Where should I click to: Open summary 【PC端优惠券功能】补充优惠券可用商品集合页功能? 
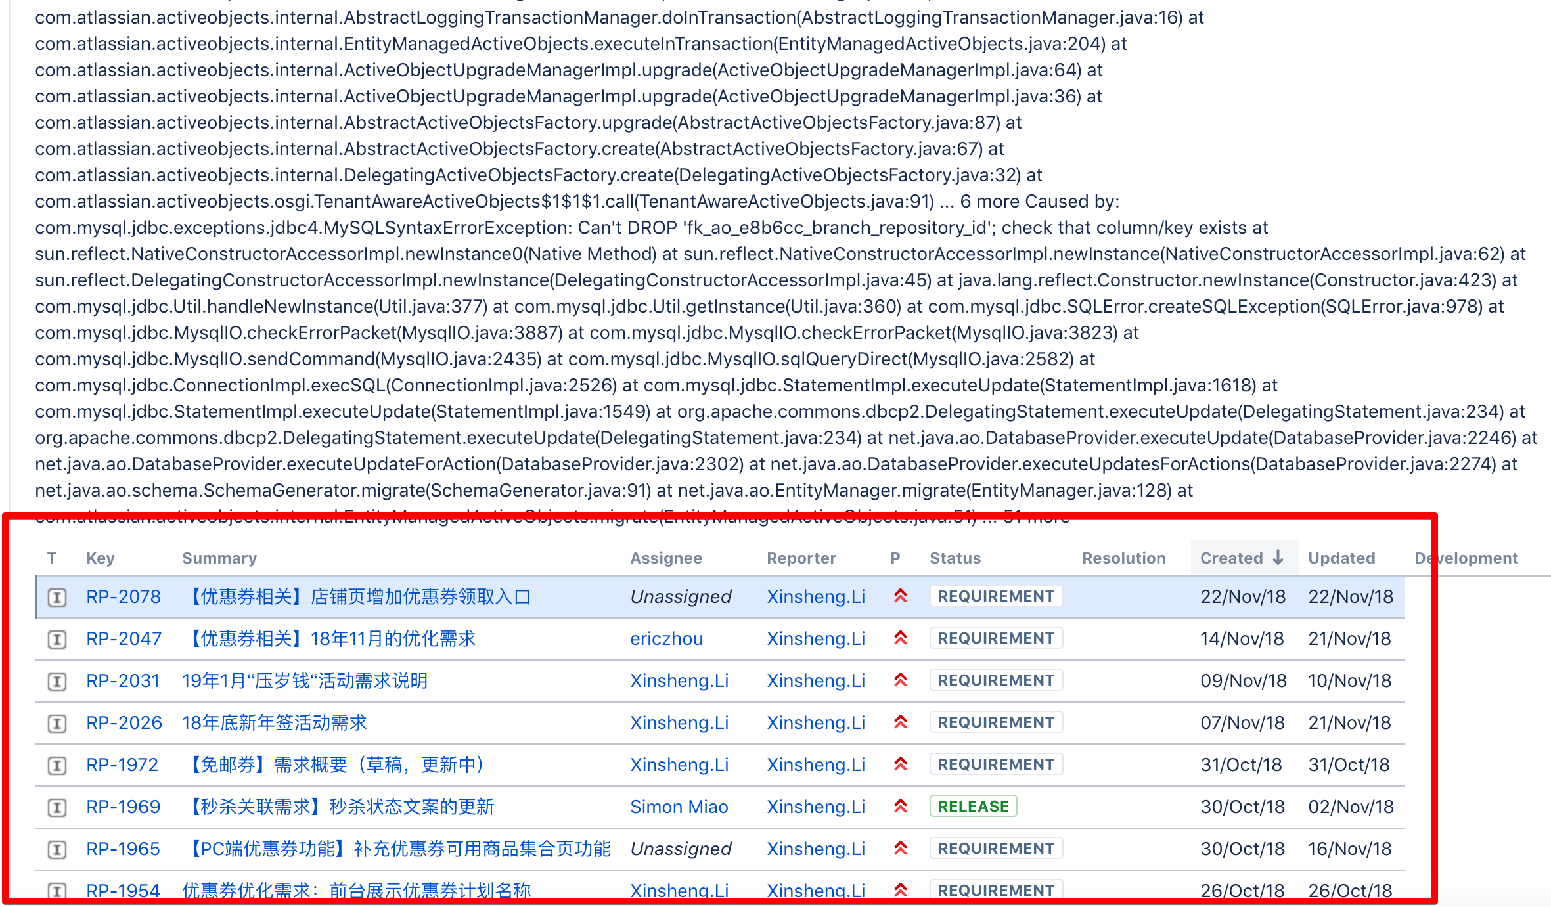click(397, 849)
